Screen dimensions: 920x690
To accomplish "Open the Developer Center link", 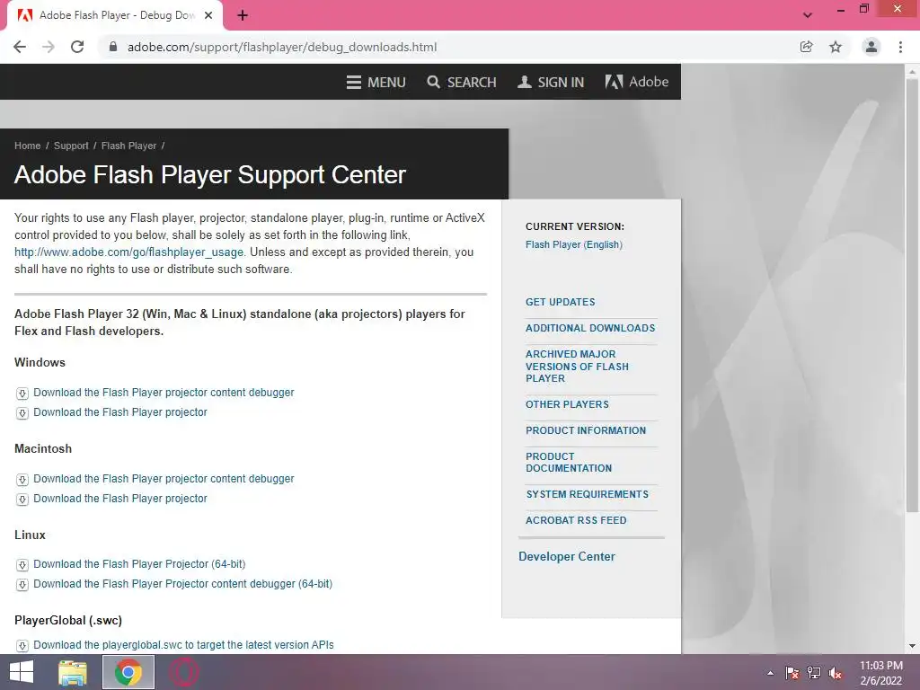I will click(x=567, y=556).
